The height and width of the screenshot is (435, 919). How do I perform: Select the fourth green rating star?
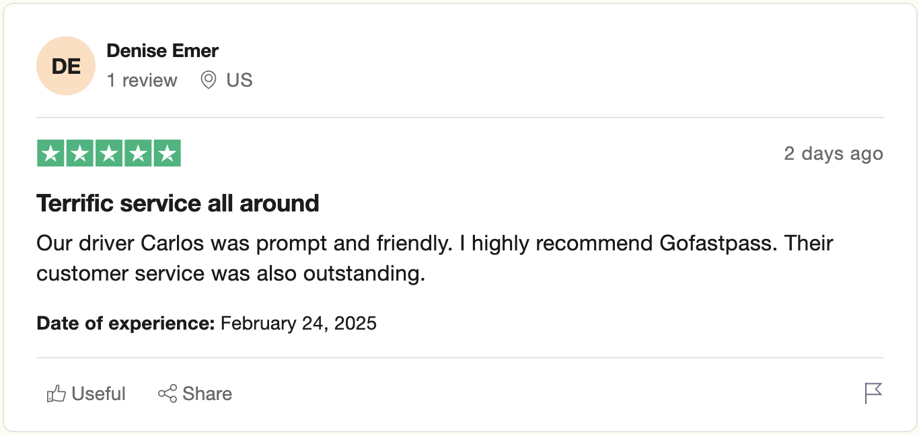(x=137, y=153)
